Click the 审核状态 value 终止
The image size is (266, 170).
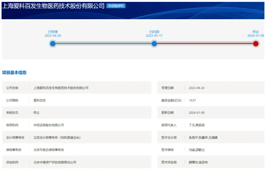tap(36, 113)
